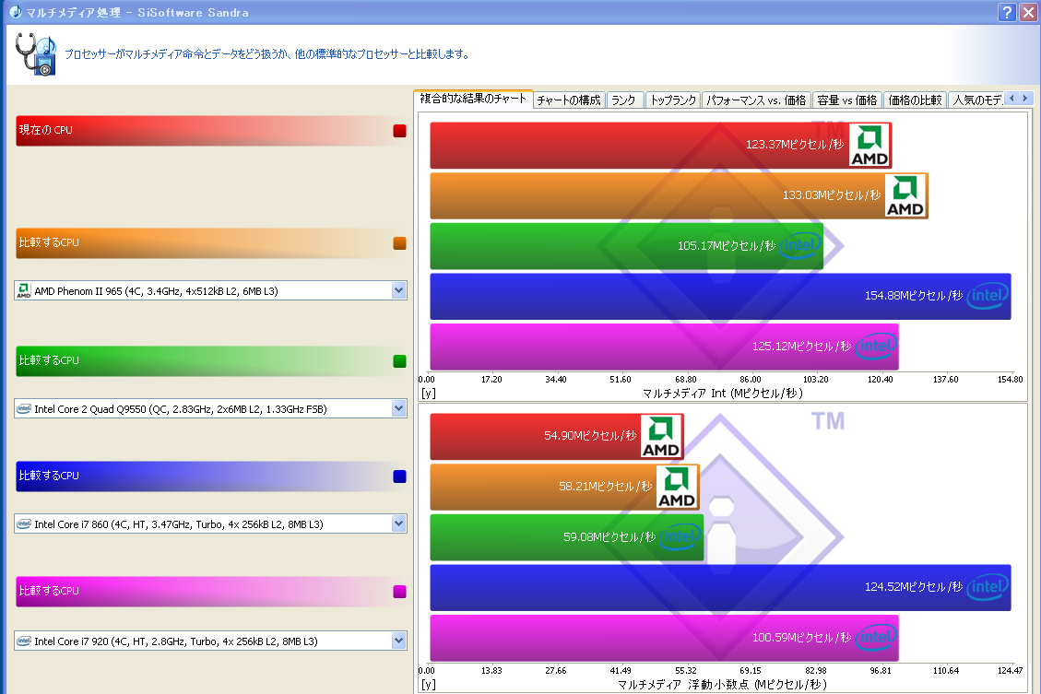The width and height of the screenshot is (1041, 694).
Task: Click the blue 比較するCPU header bar
Action: tap(211, 476)
